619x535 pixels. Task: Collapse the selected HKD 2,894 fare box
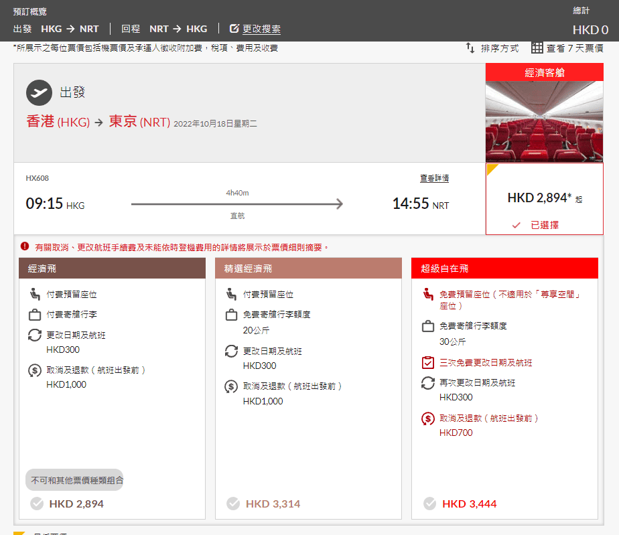[x=544, y=199]
